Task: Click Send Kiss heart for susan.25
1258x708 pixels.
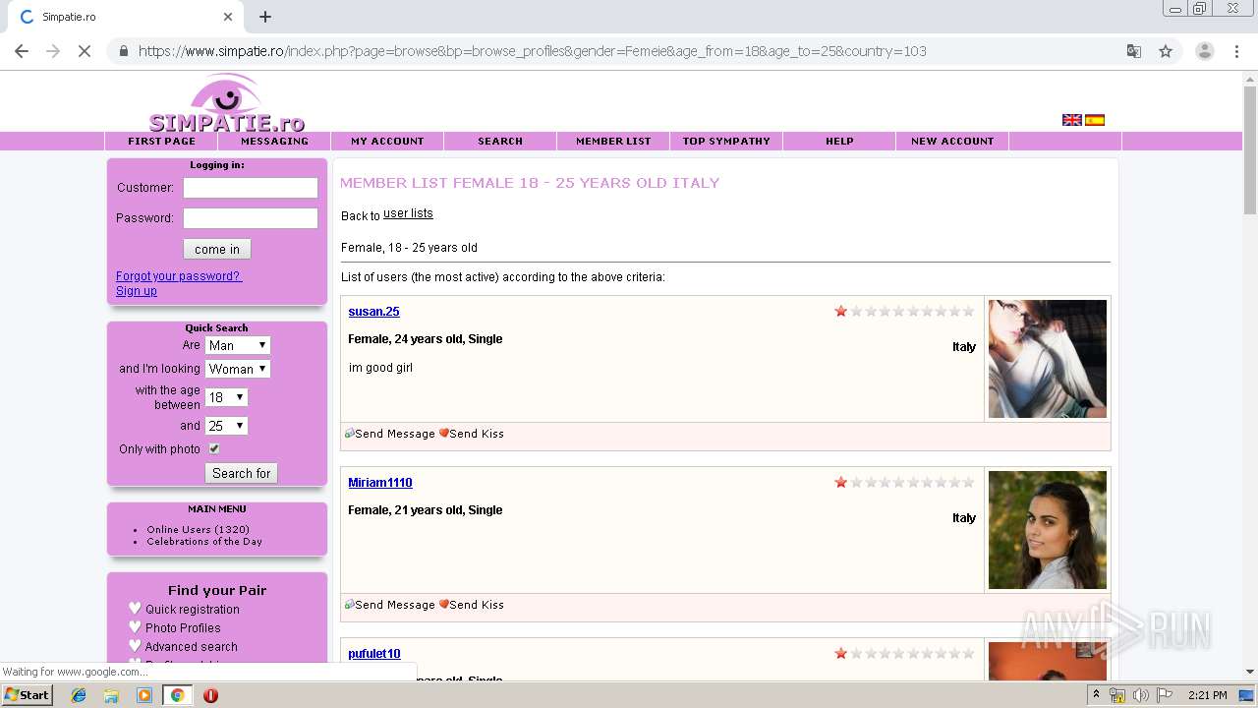Action: point(443,433)
